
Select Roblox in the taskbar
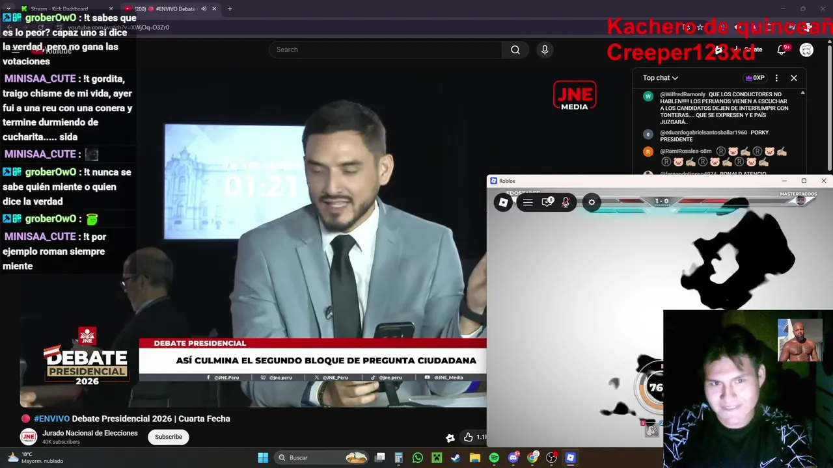570,458
